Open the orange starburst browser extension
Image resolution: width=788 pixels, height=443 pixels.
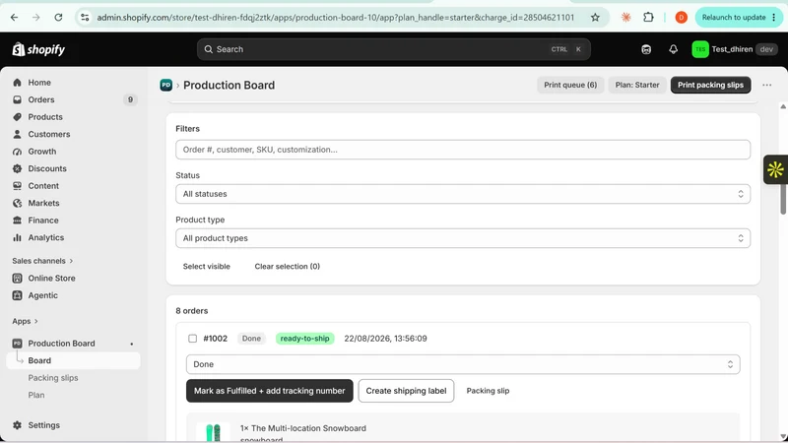click(625, 17)
